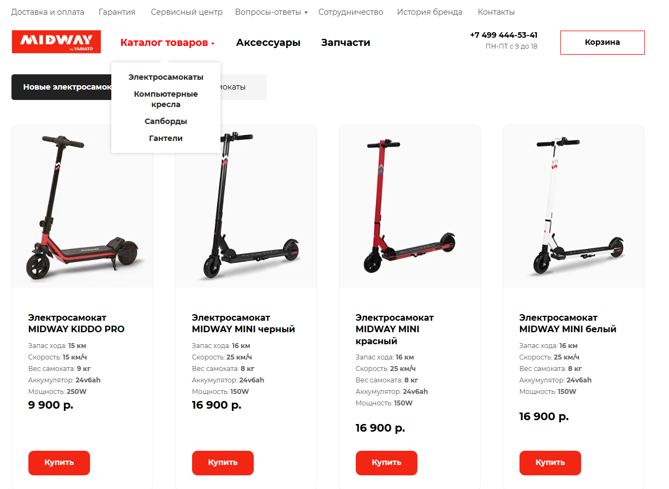Open Сапборды category from dropdown

[166, 121]
